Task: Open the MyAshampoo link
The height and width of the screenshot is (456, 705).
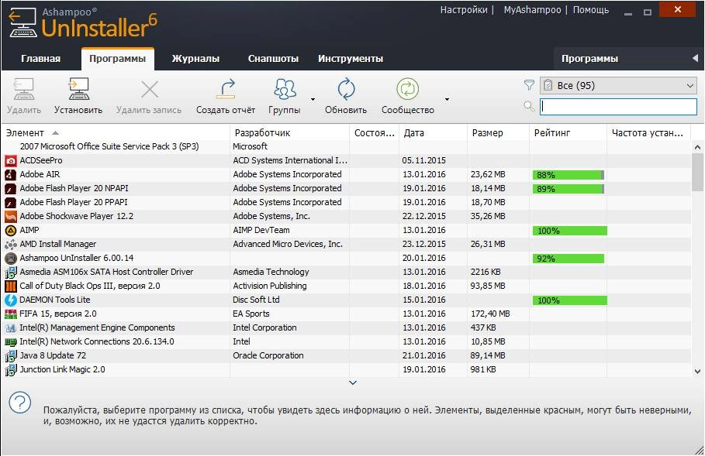Action: coord(532,10)
